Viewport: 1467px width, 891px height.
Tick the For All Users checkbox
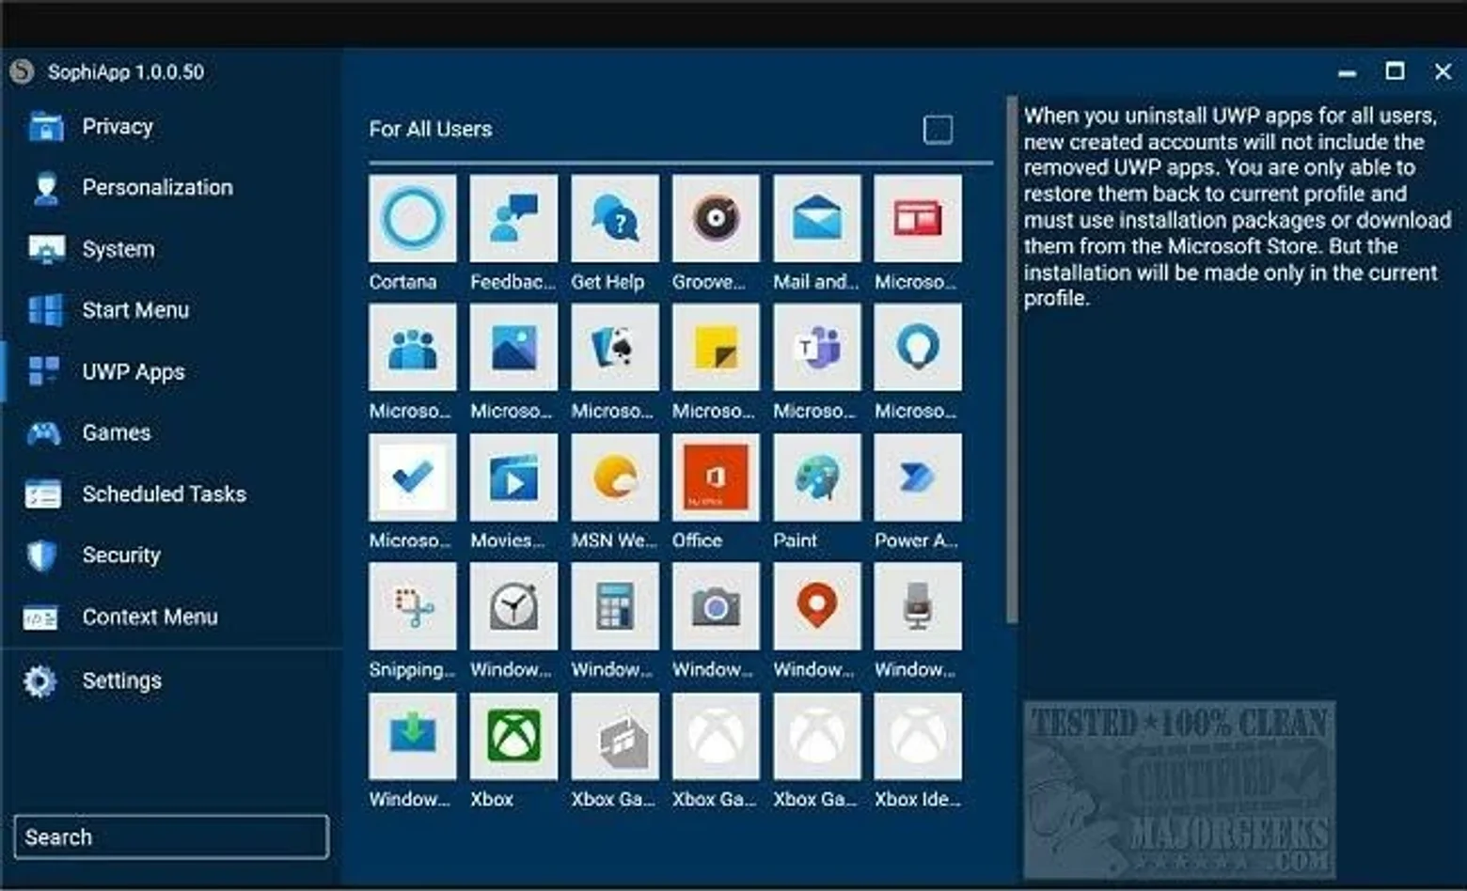pos(938,129)
